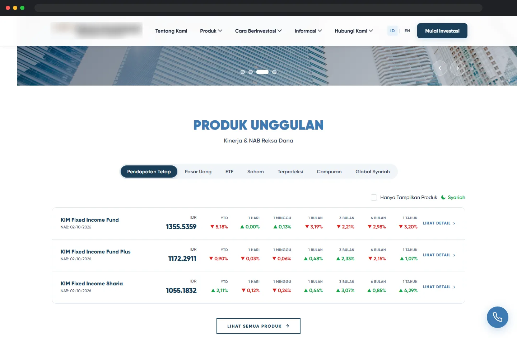Select the first carousel dot indicator
This screenshot has width=517, height=338.
243,72
